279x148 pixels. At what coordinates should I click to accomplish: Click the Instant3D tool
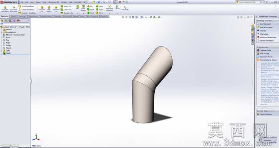125,8
